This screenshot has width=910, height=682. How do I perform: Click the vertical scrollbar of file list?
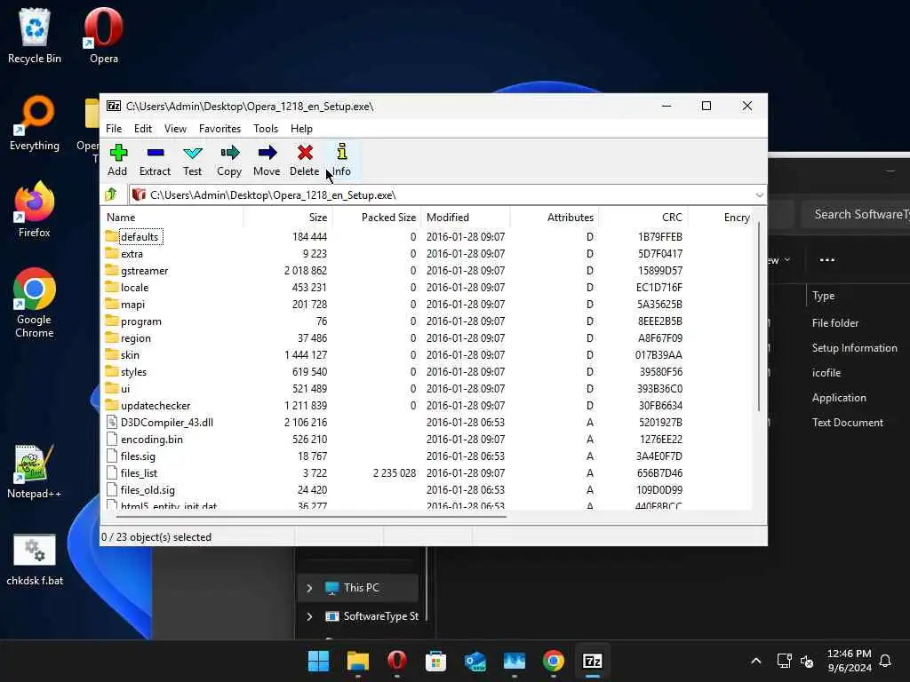[x=759, y=318]
